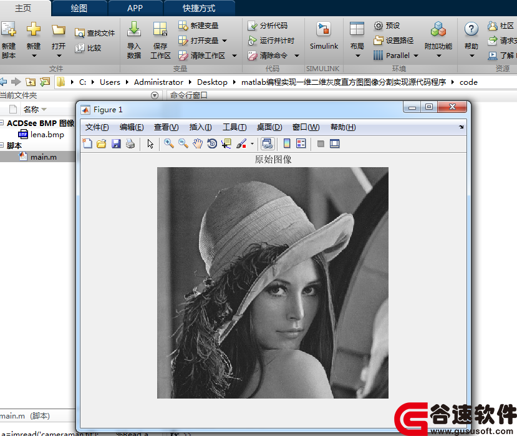Toggle the Rotate 3D tool
Image resolution: width=517 pixels, height=436 pixels.
pos(212,143)
